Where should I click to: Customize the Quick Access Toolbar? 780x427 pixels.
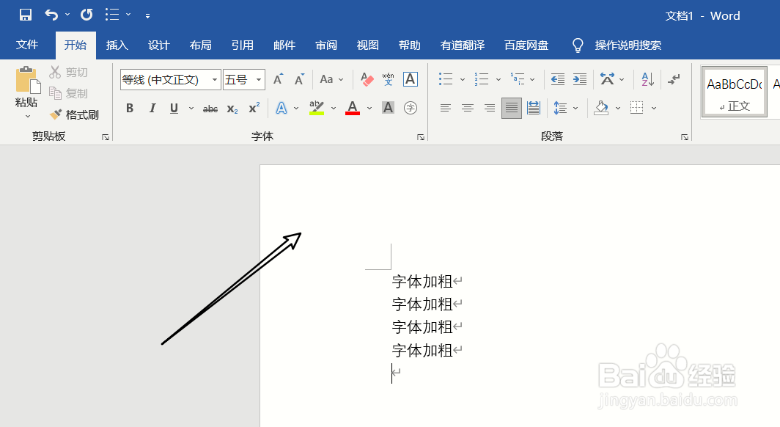click(x=148, y=16)
